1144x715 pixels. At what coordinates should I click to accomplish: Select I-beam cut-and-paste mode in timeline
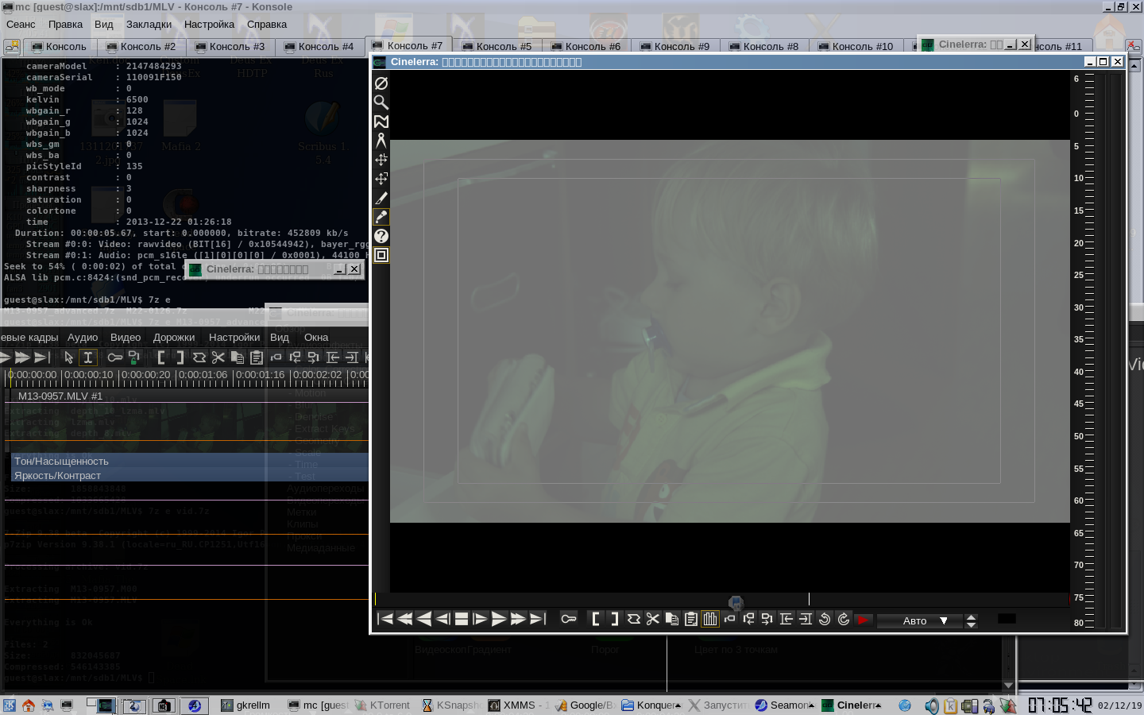(x=88, y=357)
